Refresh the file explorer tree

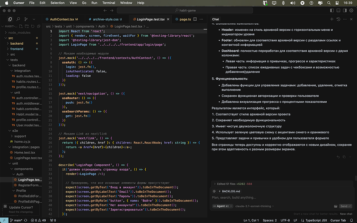(32, 26)
